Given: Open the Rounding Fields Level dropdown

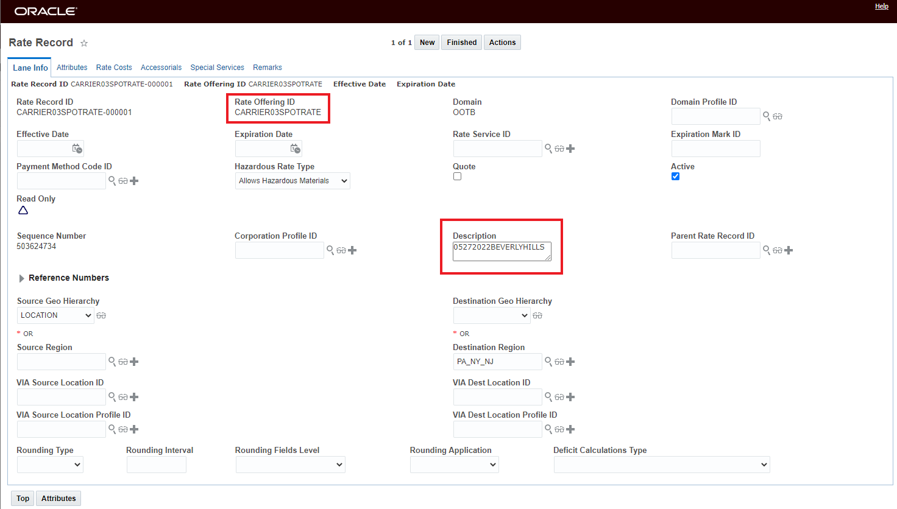Looking at the screenshot, I should tap(291, 465).
